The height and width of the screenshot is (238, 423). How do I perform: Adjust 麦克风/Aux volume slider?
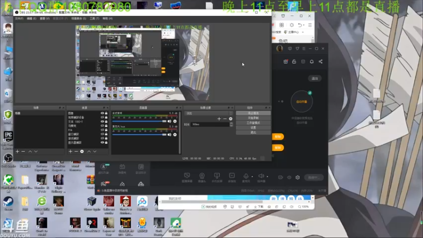(x=139, y=135)
